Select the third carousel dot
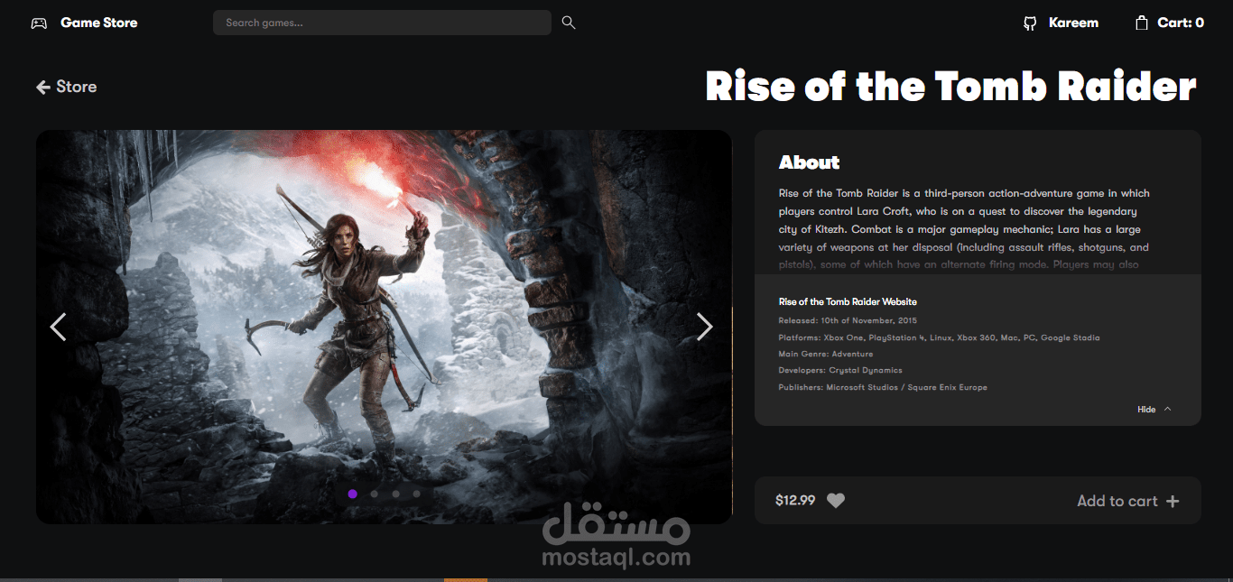1233x582 pixels. (395, 494)
